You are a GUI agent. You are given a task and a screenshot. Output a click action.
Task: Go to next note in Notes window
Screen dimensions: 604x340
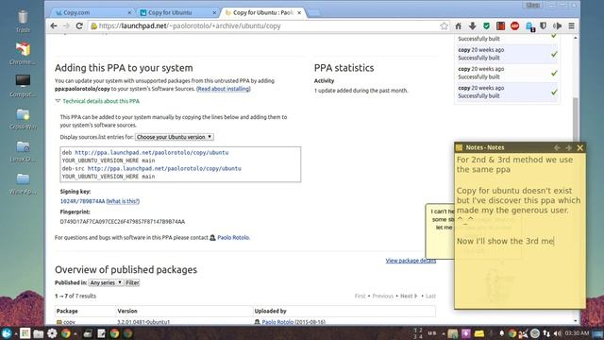[568, 147]
